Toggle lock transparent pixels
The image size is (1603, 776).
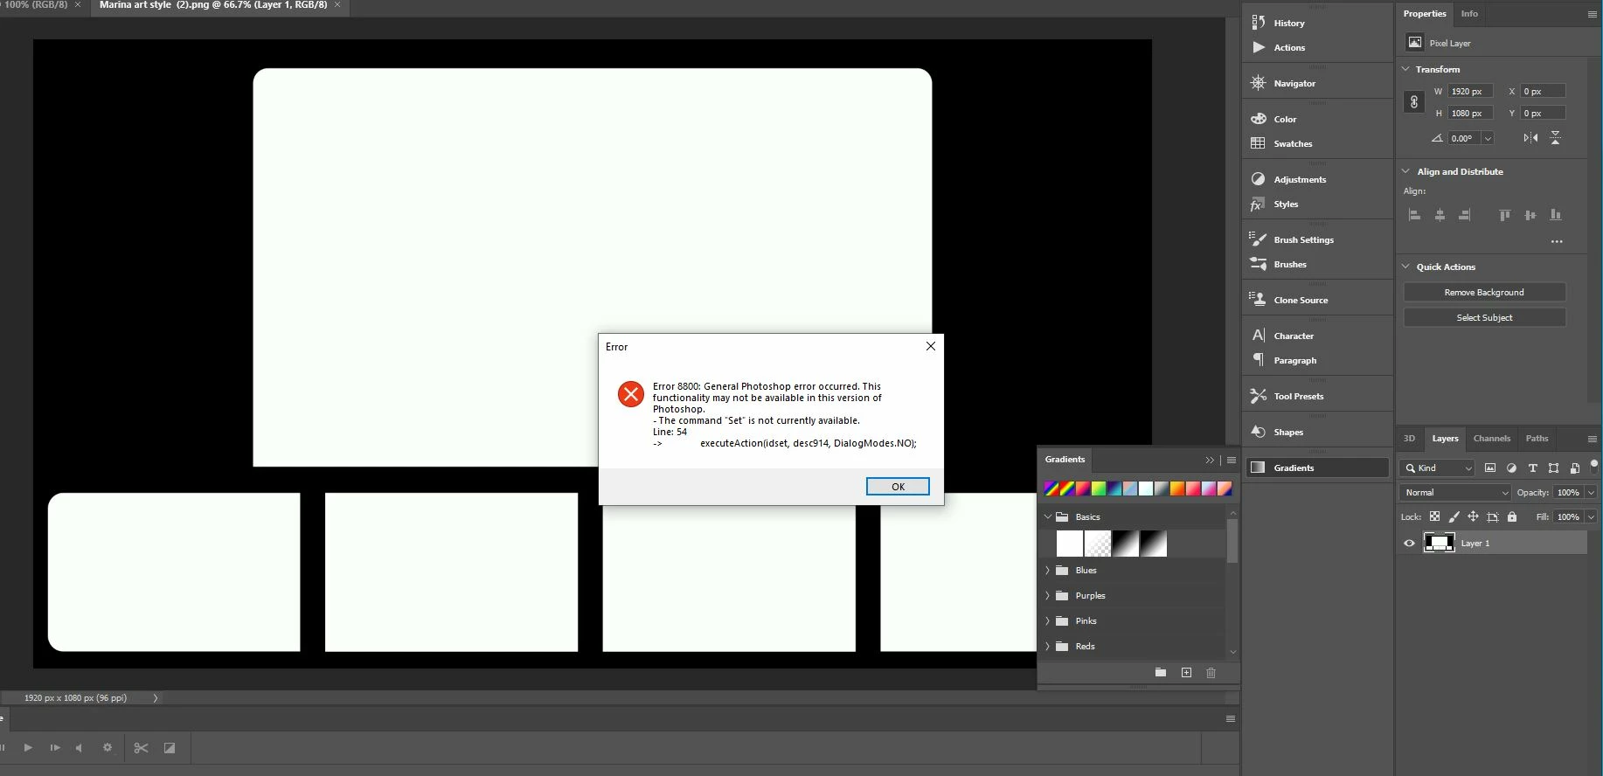tap(1434, 516)
